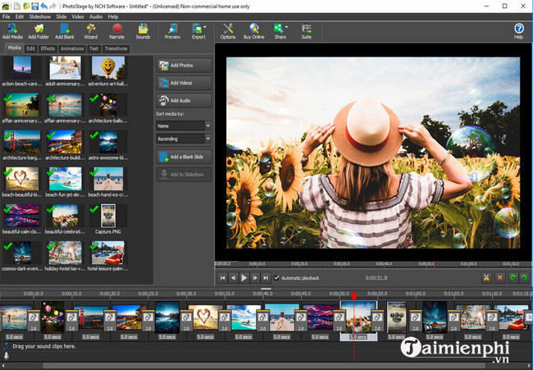Expand the Ascending order dropdown
The height and width of the screenshot is (370, 533).
[207, 139]
